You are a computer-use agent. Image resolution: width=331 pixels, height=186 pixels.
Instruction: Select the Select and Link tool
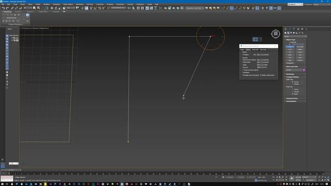(x=12, y=8)
